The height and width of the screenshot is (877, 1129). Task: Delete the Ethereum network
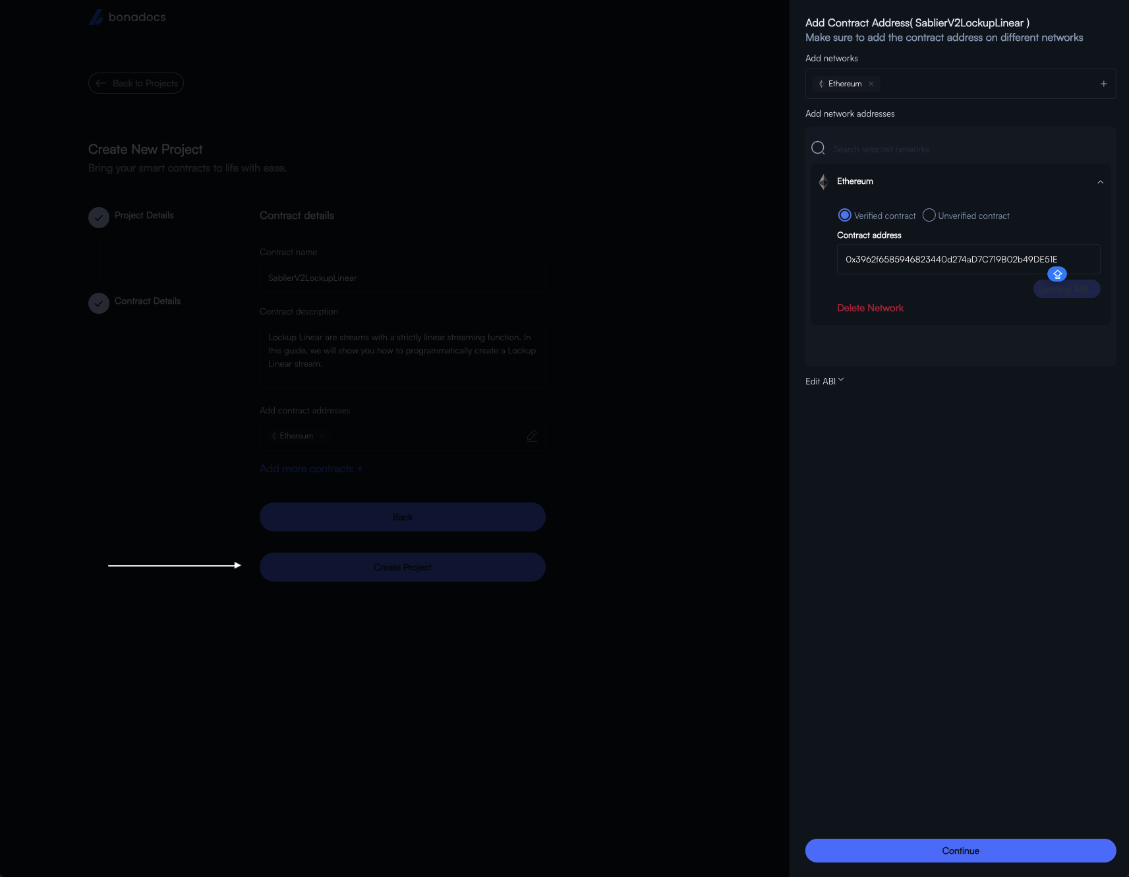pos(870,308)
